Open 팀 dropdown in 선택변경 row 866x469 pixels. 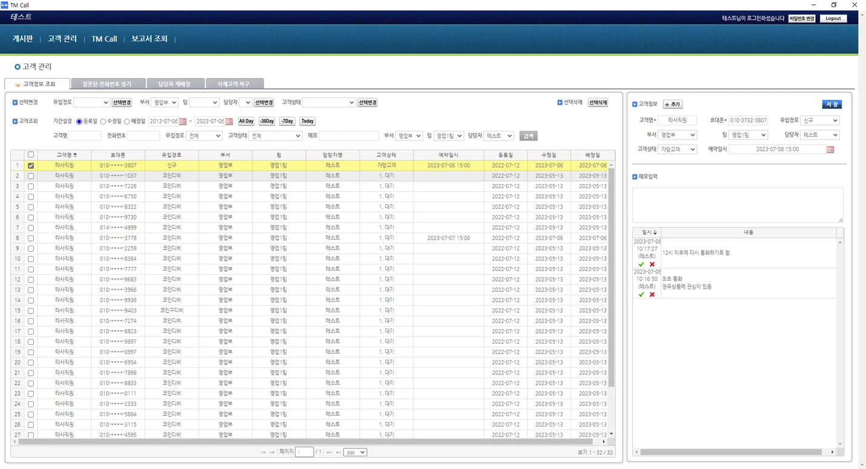(x=204, y=103)
